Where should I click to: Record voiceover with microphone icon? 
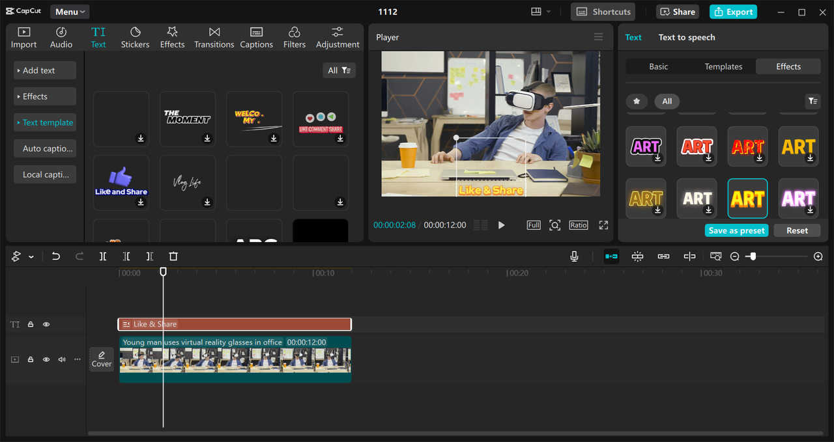click(x=574, y=256)
